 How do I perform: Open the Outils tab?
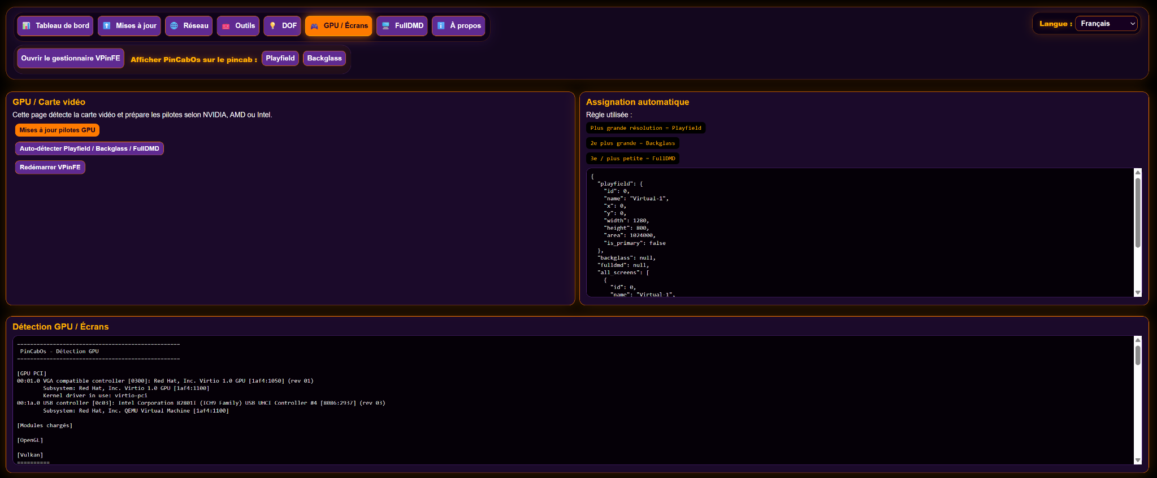pos(238,26)
